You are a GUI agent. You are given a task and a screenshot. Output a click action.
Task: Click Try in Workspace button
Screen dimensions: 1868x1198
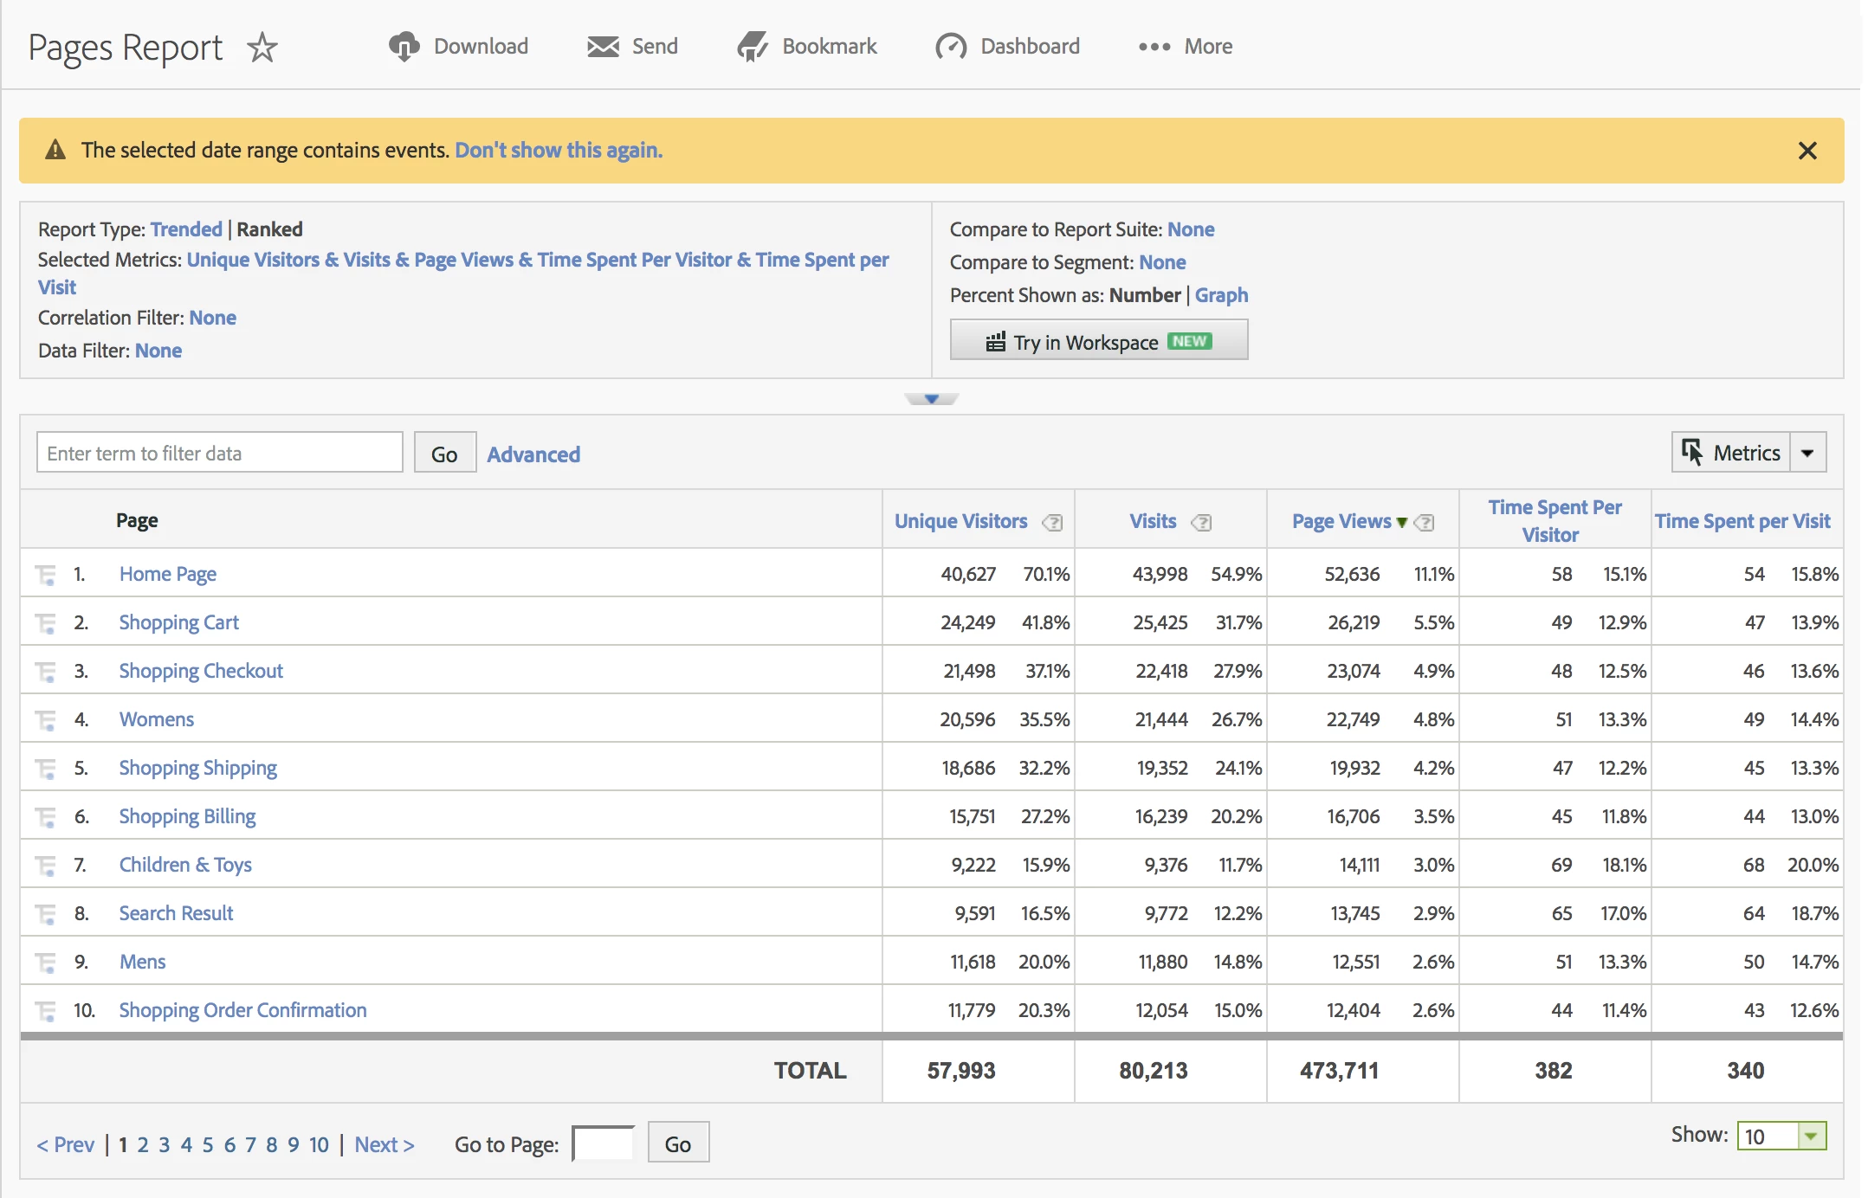[x=1098, y=342]
